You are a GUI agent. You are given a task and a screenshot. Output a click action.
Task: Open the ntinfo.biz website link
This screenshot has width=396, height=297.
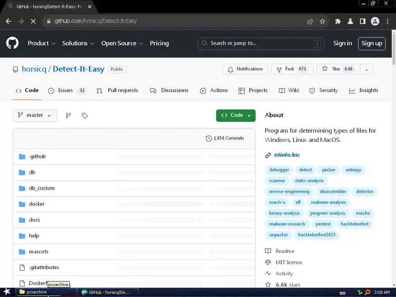287,155
